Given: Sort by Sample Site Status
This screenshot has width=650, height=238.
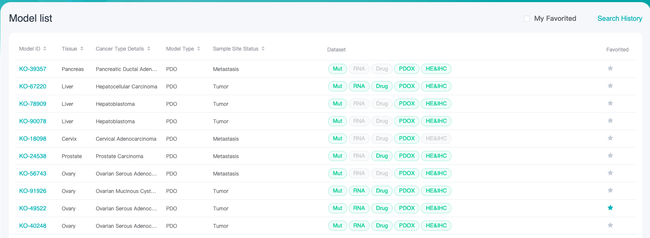Looking at the screenshot, I should click(x=263, y=49).
